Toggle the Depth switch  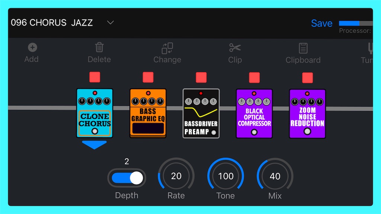click(x=127, y=178)
